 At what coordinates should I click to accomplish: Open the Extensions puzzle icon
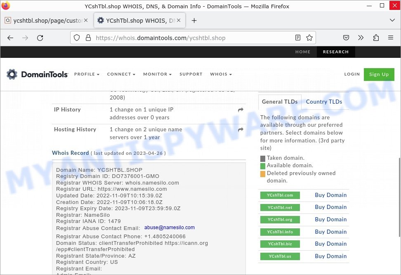click(376, 38)
